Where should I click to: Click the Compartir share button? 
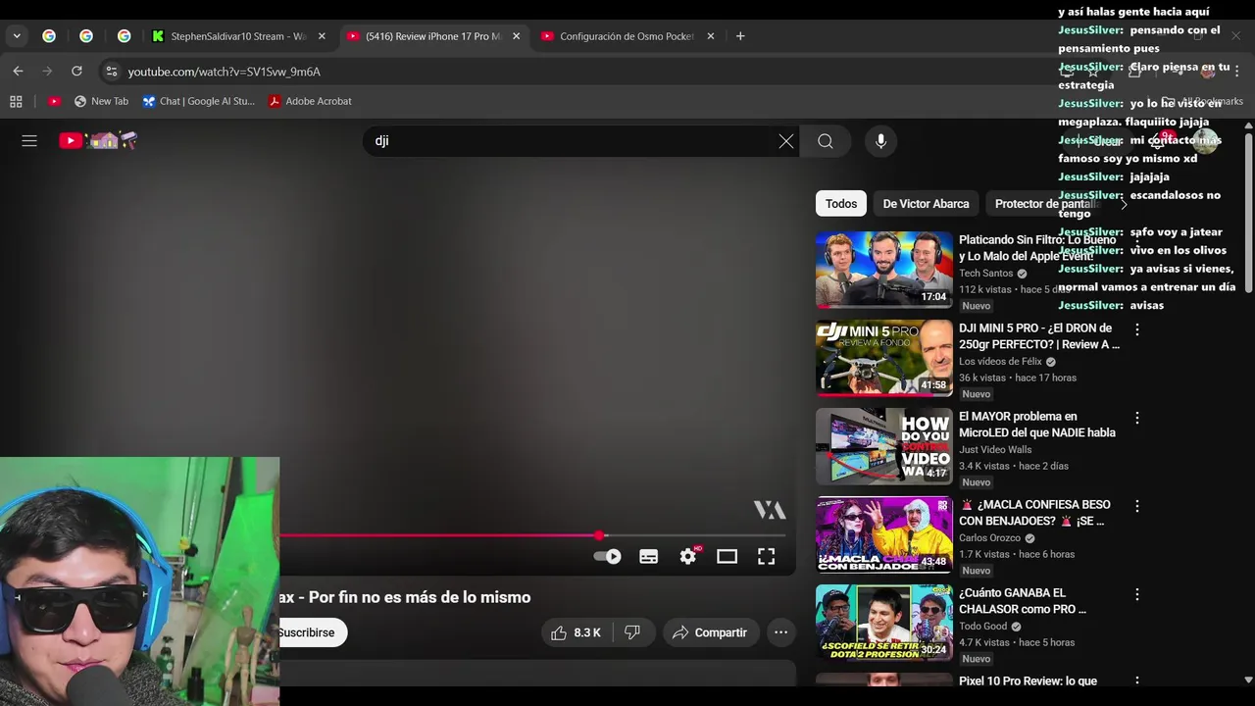(x=710, y=632)
